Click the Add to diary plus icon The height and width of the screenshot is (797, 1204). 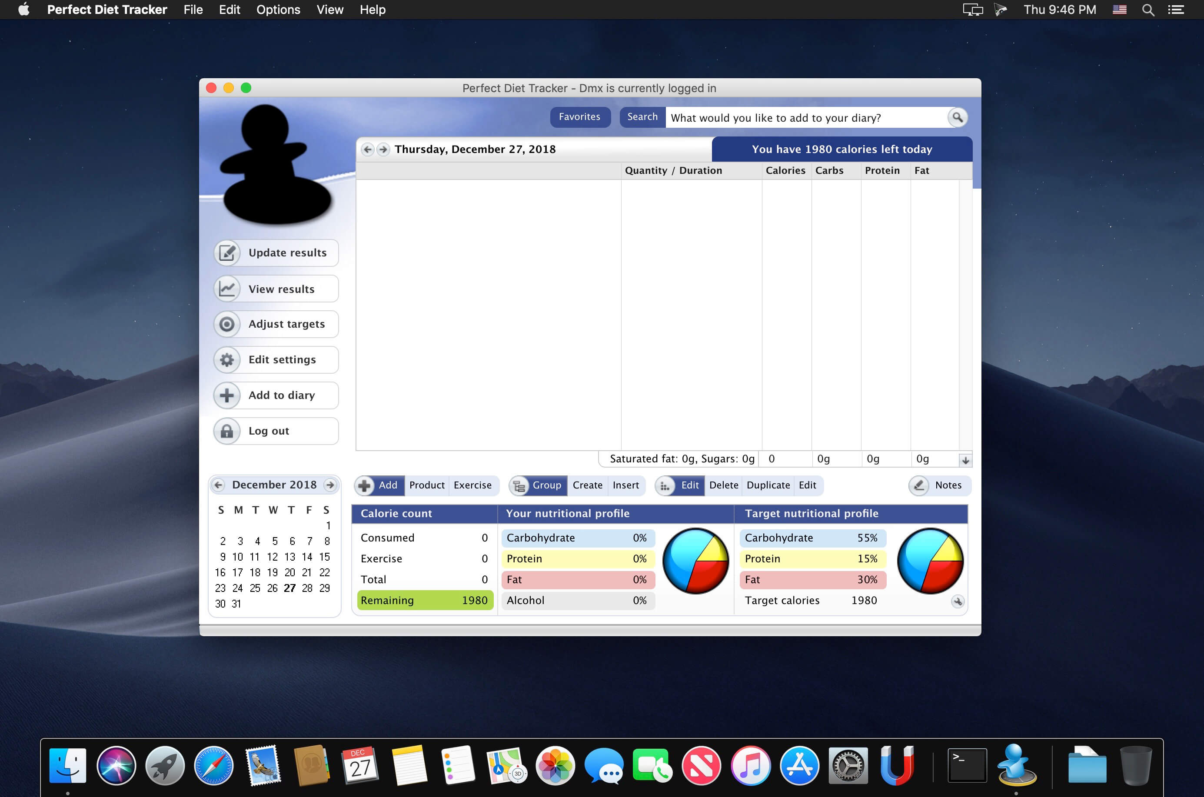tap(227, 395)
